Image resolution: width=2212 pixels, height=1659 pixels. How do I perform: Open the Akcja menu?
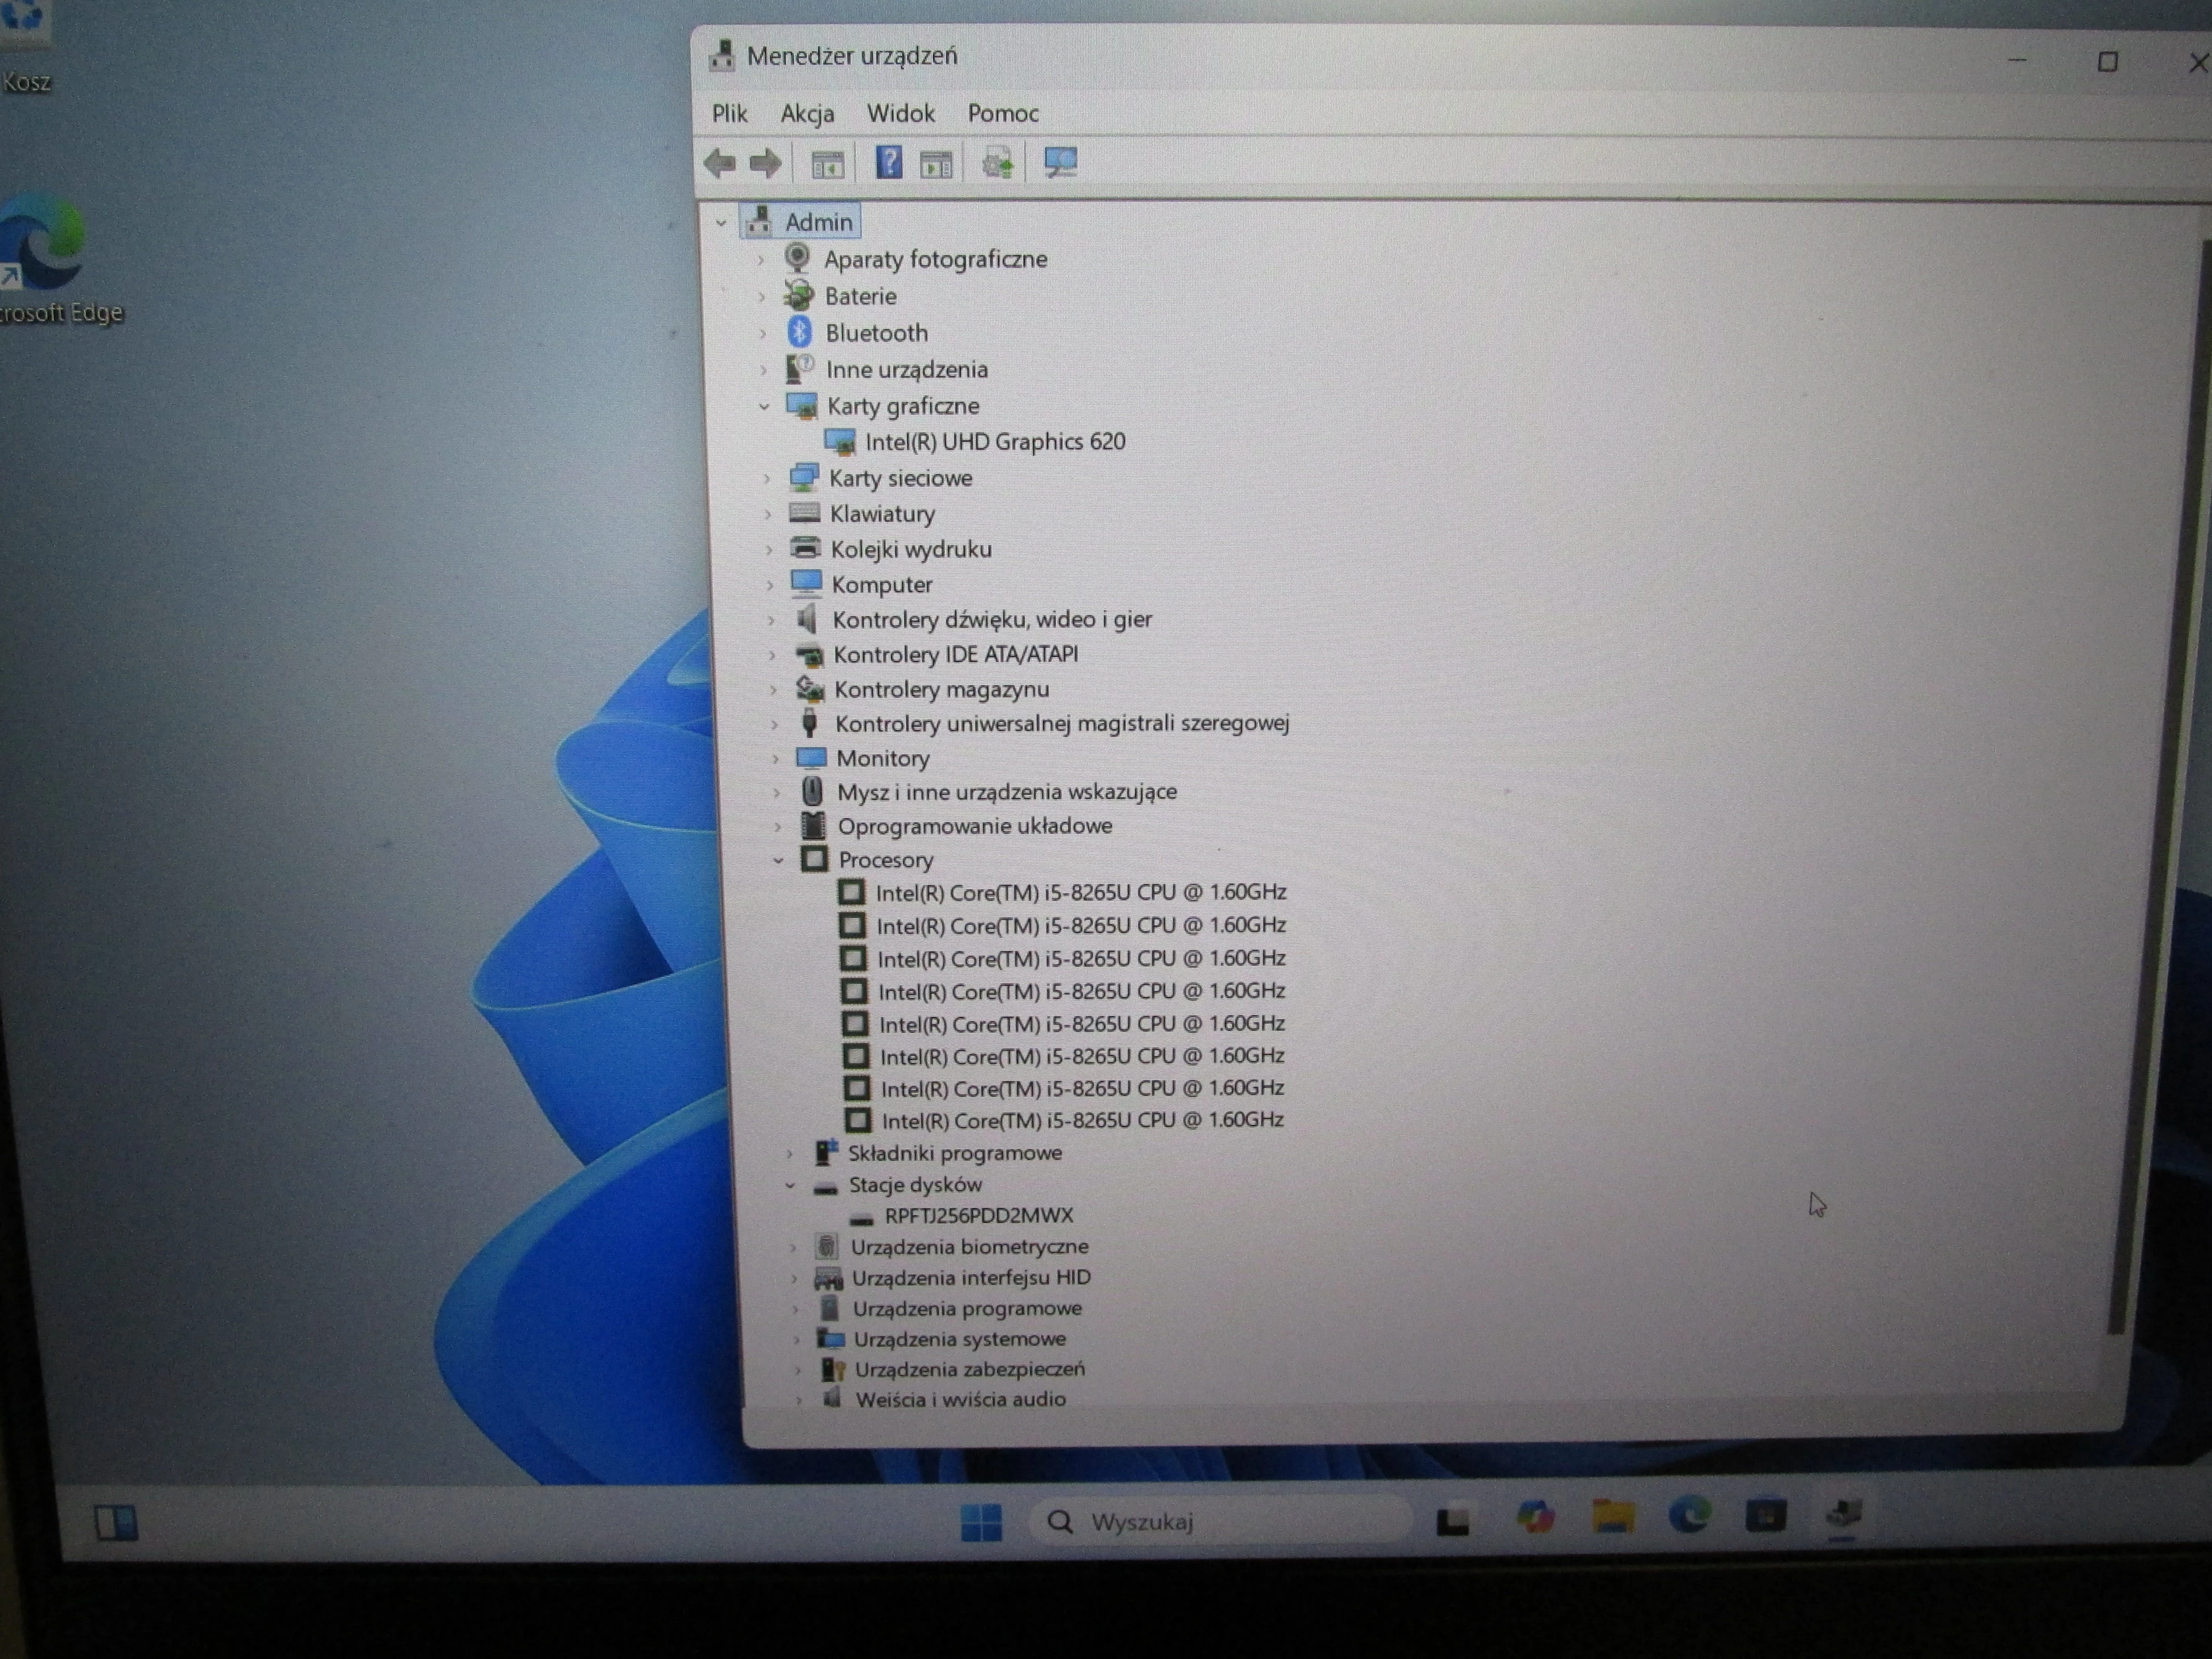[808, 113]
